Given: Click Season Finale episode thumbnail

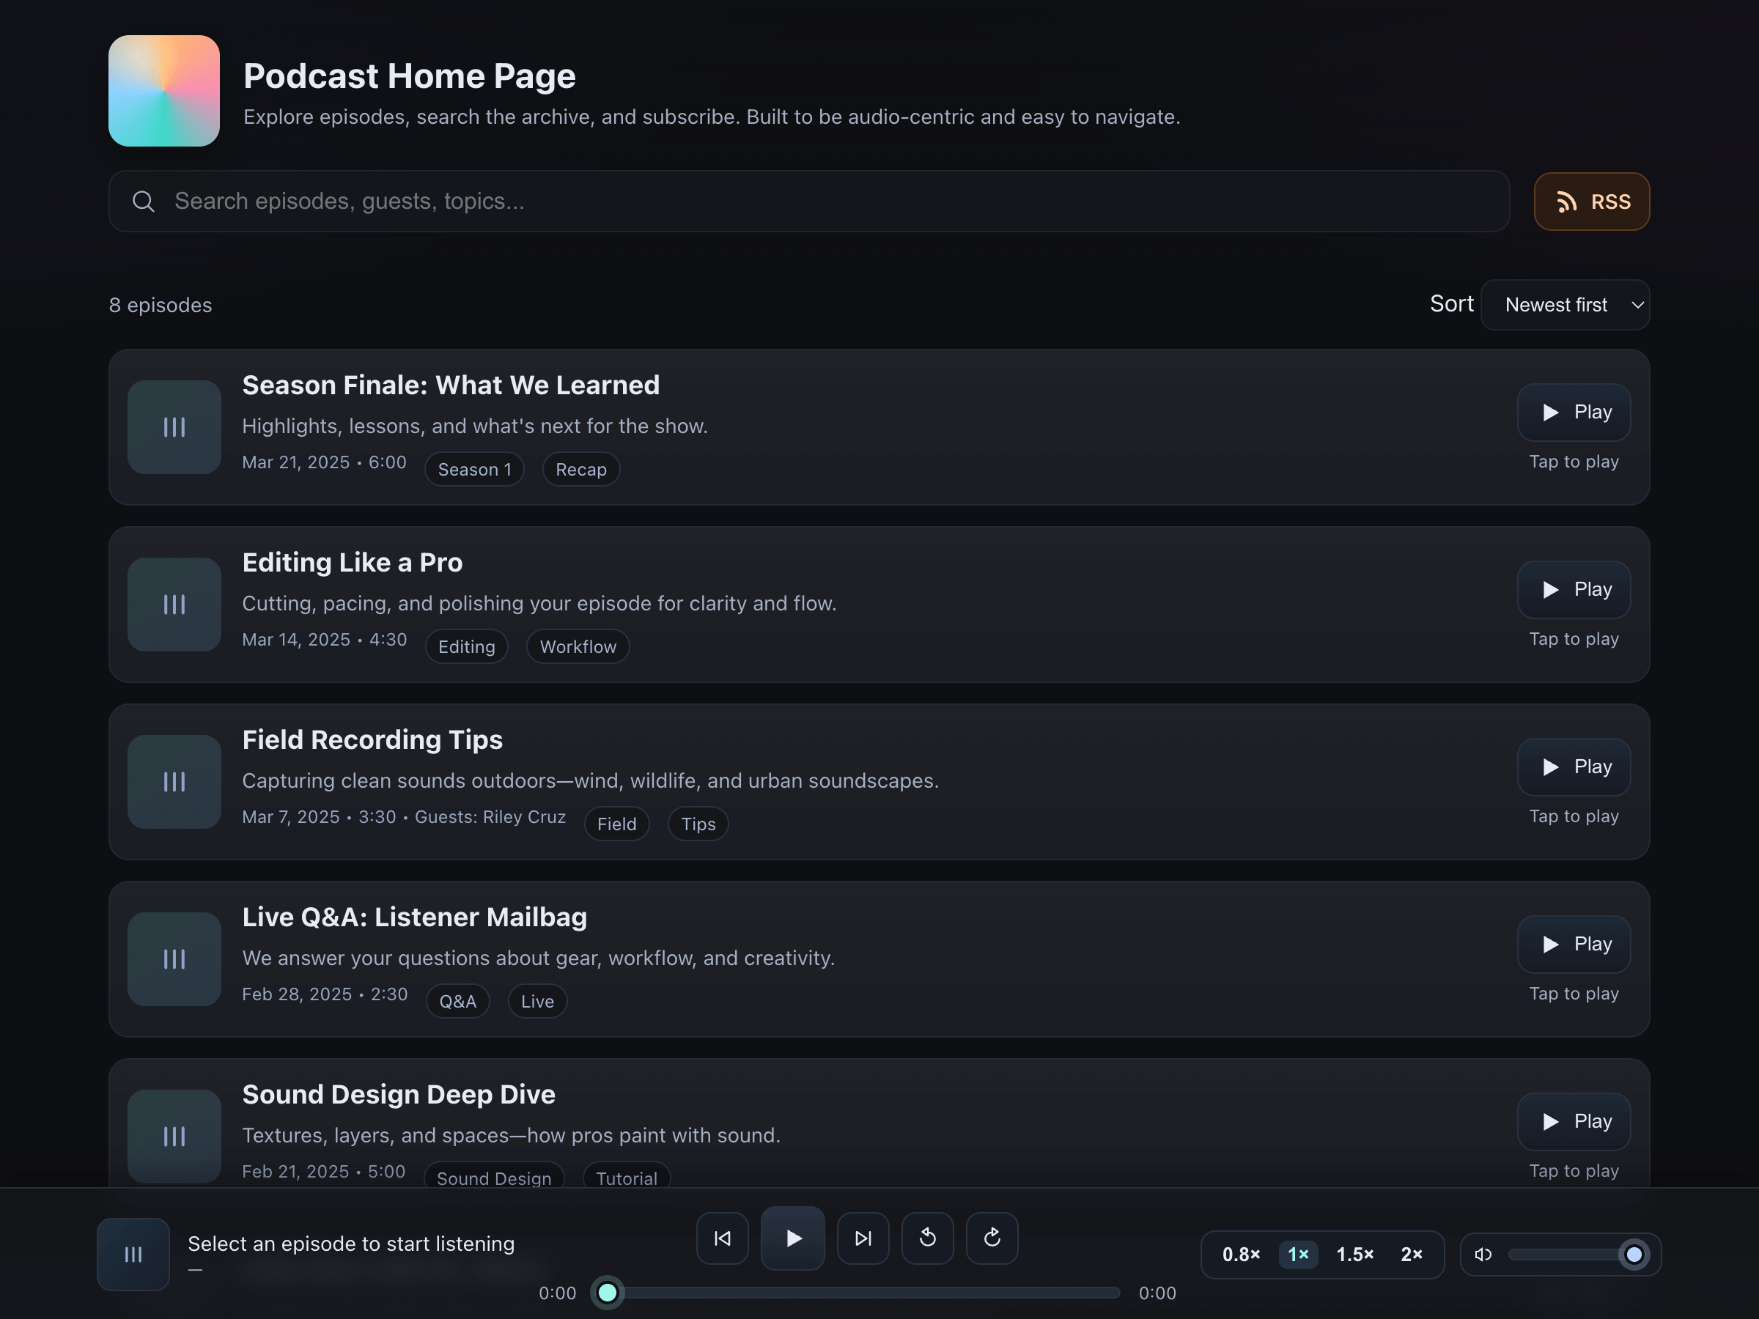Looking at the screenshot, I should tap(174, 427).
